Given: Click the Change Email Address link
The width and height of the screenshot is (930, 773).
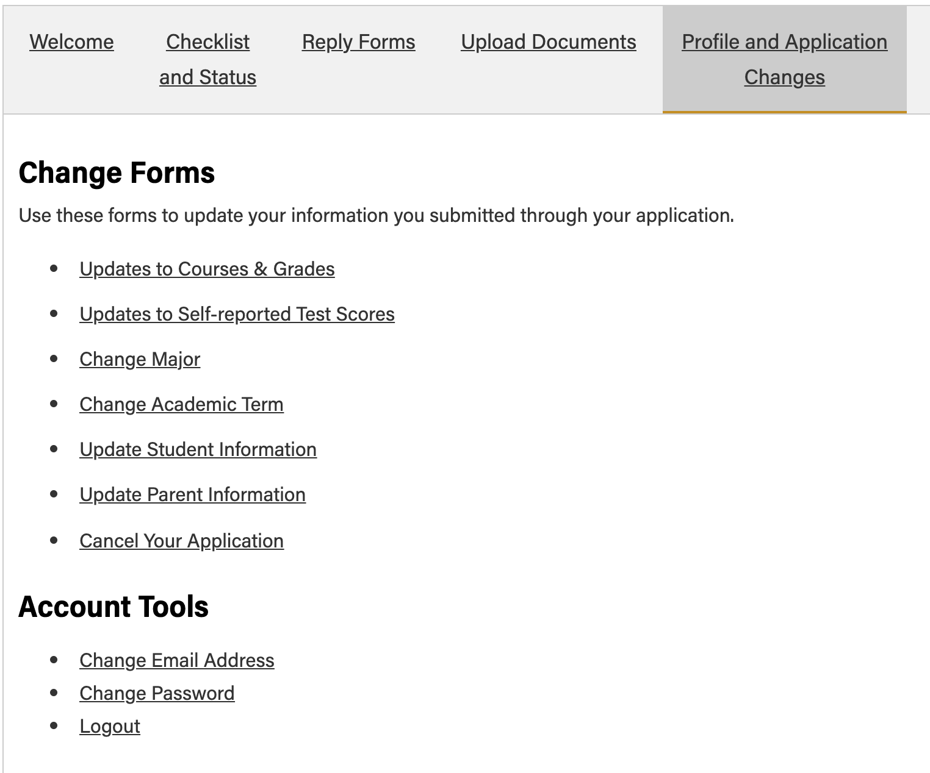Looking at the screenshot, I should 176,660.
